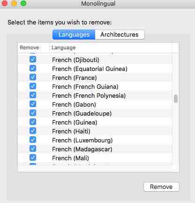The width and height of the screenshot is (195, 203).
Task: Zoom the Monolingual window with green button
Action: click(x=23, y=3)
